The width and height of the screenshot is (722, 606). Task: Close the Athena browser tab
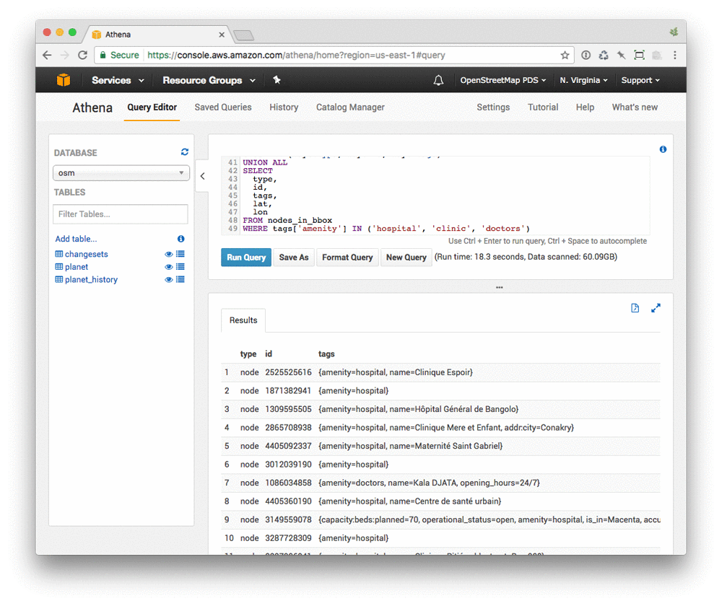222,35
